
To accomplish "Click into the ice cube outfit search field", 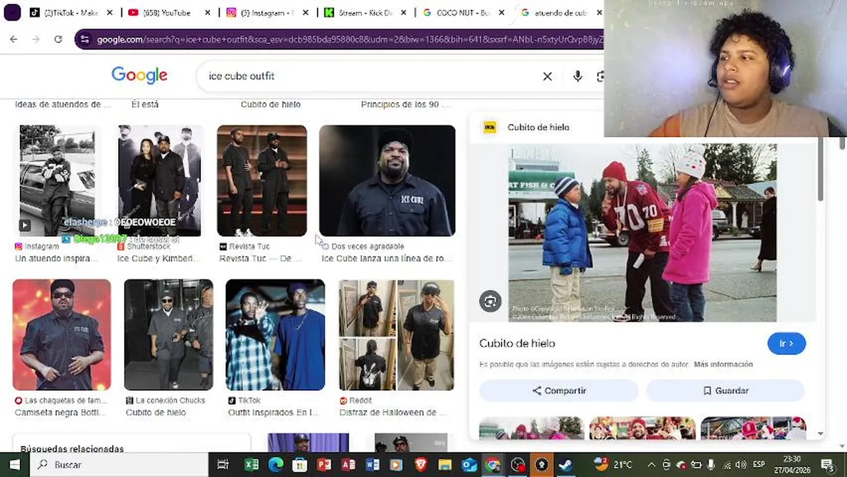I will click(x=371, y=76).
